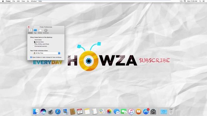Screen dimensions: 207x116
Task: Open Photos colorful flower icon
Action: point(109,111)
